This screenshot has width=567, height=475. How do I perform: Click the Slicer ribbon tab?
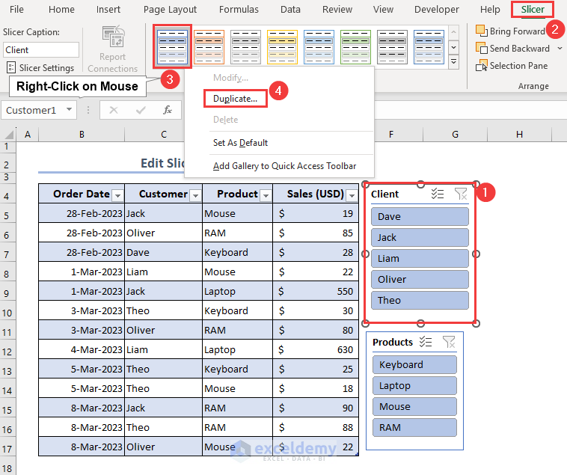533,10
